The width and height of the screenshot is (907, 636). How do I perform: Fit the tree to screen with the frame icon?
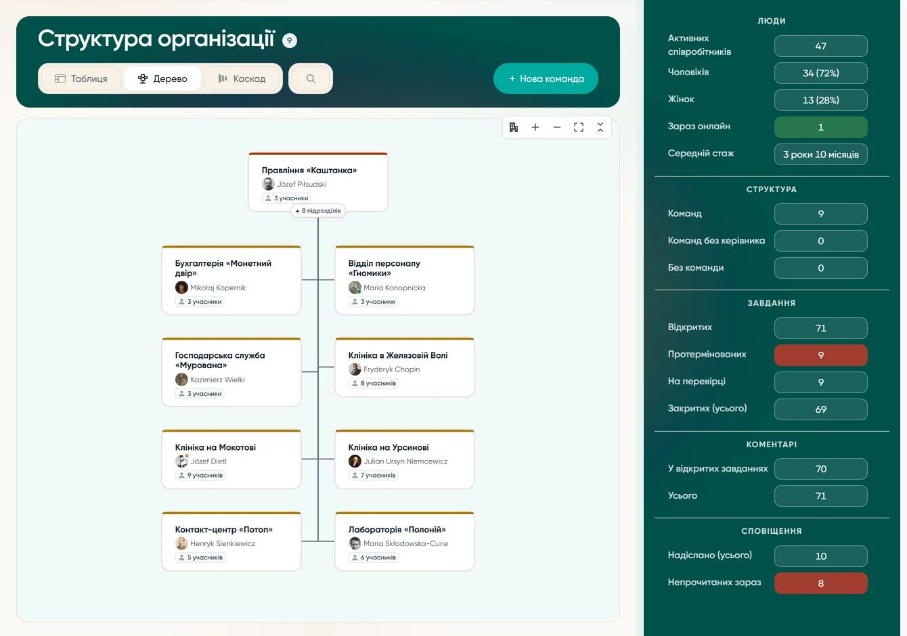[x=579, y=127]
